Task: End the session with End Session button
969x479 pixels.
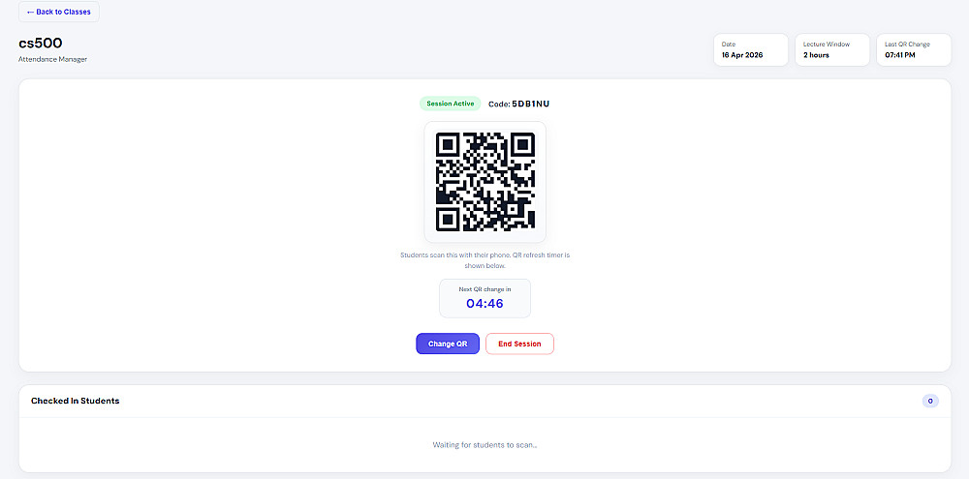Action: pyautogui.click(x=519, y=344)
